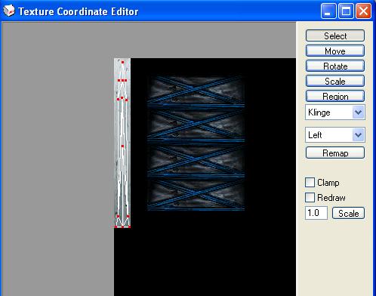The width and height of the screenshot is (376, 296).
Task: Click the silver blade texture strip
Action: pos(122,143)
